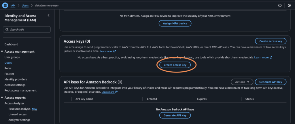This screenshot has width=295, height=124.
Task: Open the hamburger navigation menu
Action: pyautogui.click(x=5, y=5)
